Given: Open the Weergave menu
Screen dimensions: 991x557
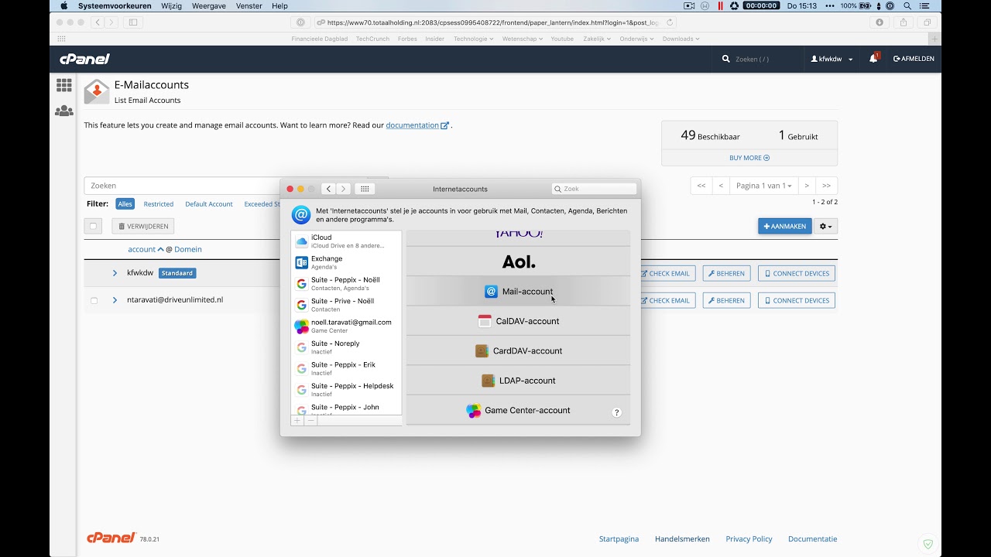Looking at the screenshot, I should (210, 5).
